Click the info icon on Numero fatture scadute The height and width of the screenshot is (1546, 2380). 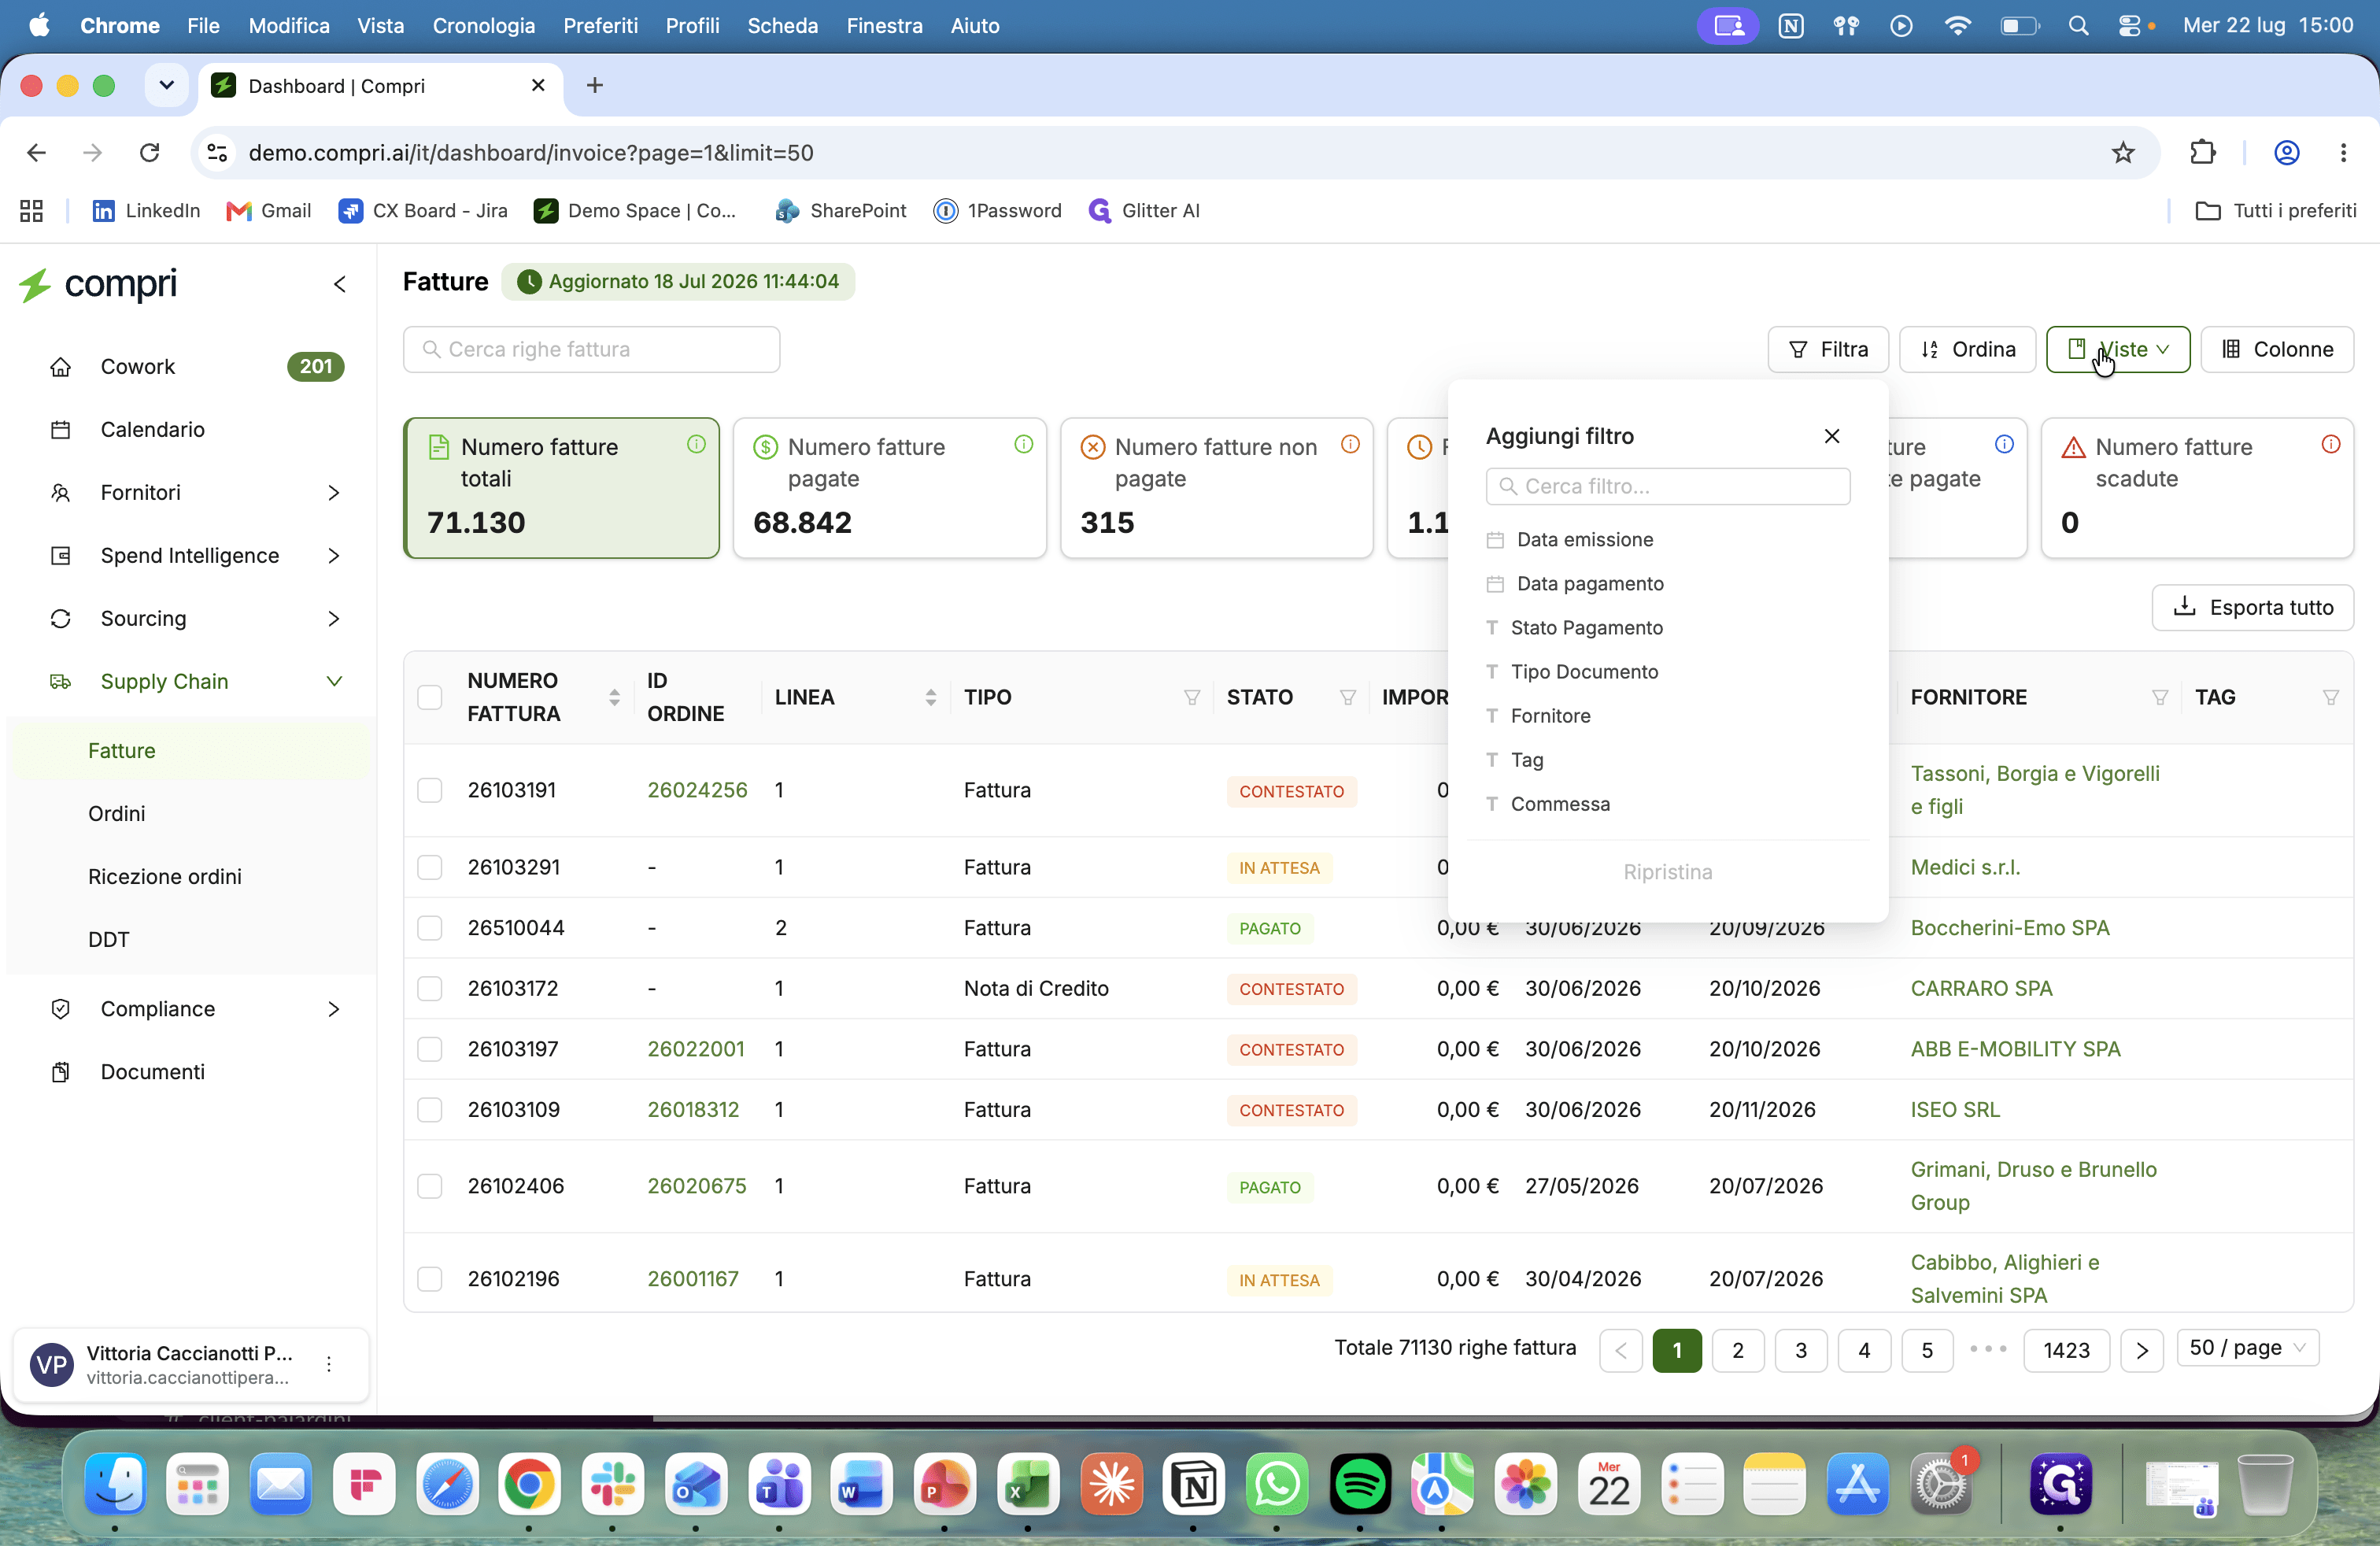[2330, 444]
